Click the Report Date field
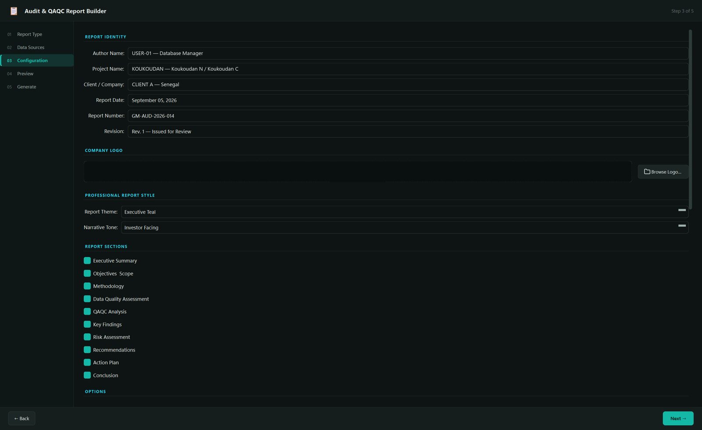This screenshot has width=702, height=430. tap(408, 100)
